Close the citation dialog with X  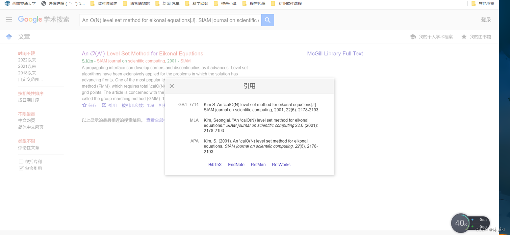coord(172,86)
